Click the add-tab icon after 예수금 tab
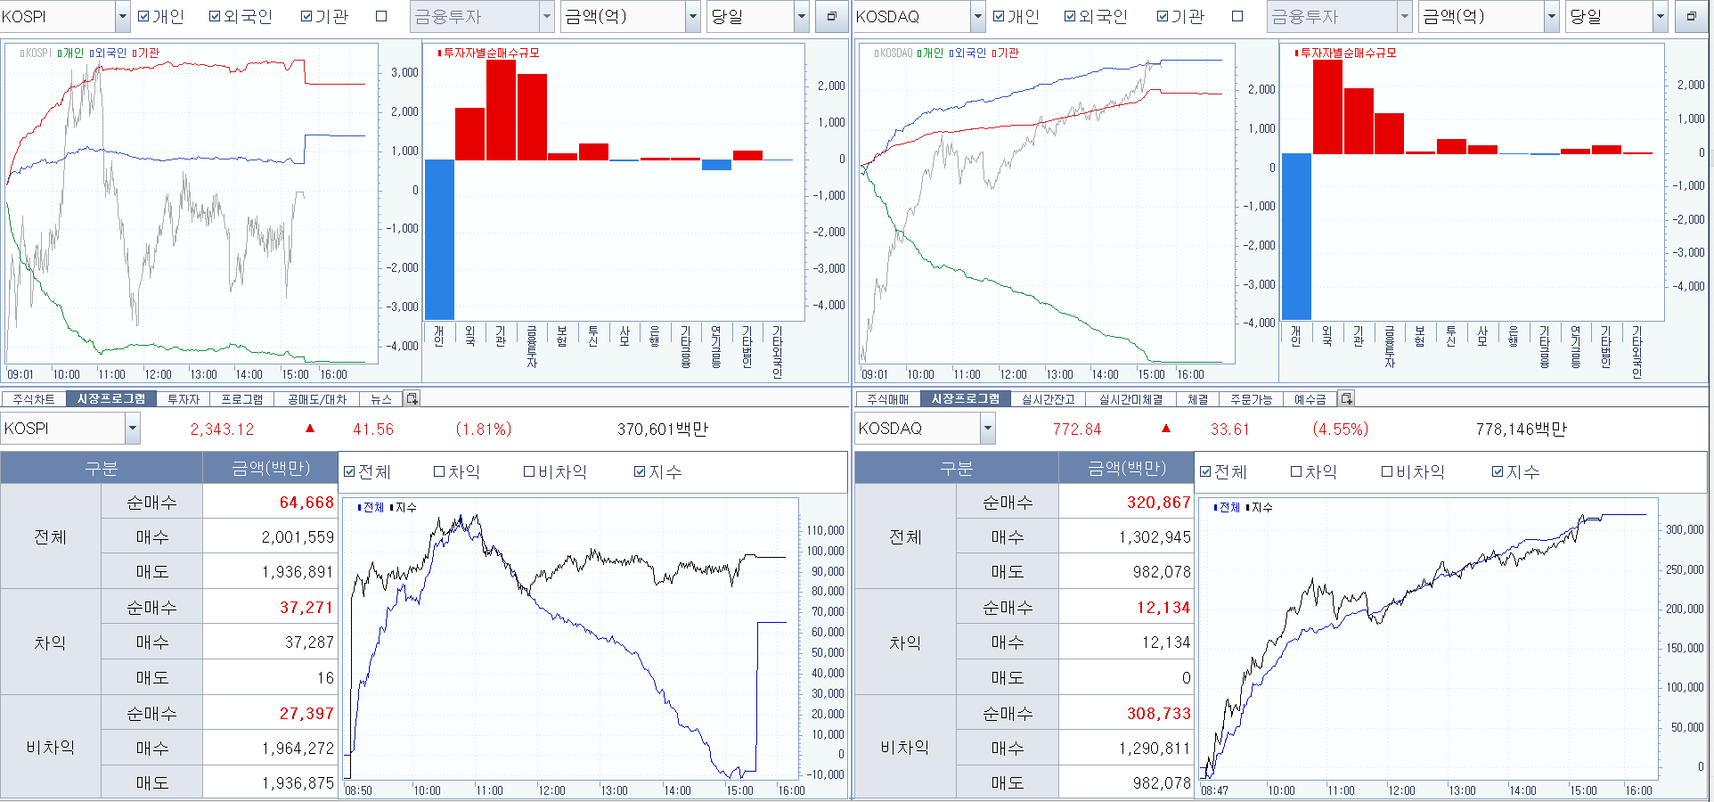 (x=1346, y=398)
